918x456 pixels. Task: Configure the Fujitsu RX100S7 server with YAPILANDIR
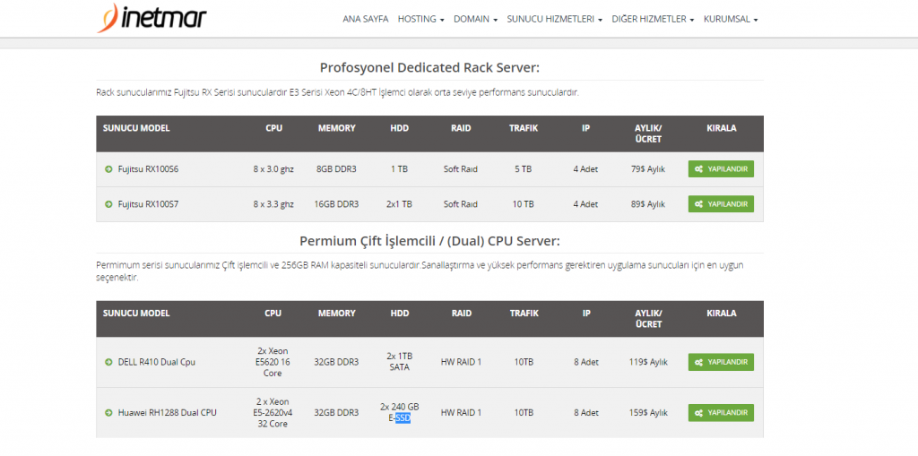721,204
